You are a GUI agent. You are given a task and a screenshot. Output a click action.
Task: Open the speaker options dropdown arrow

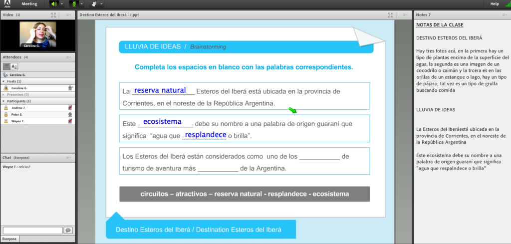click(61, 3)
